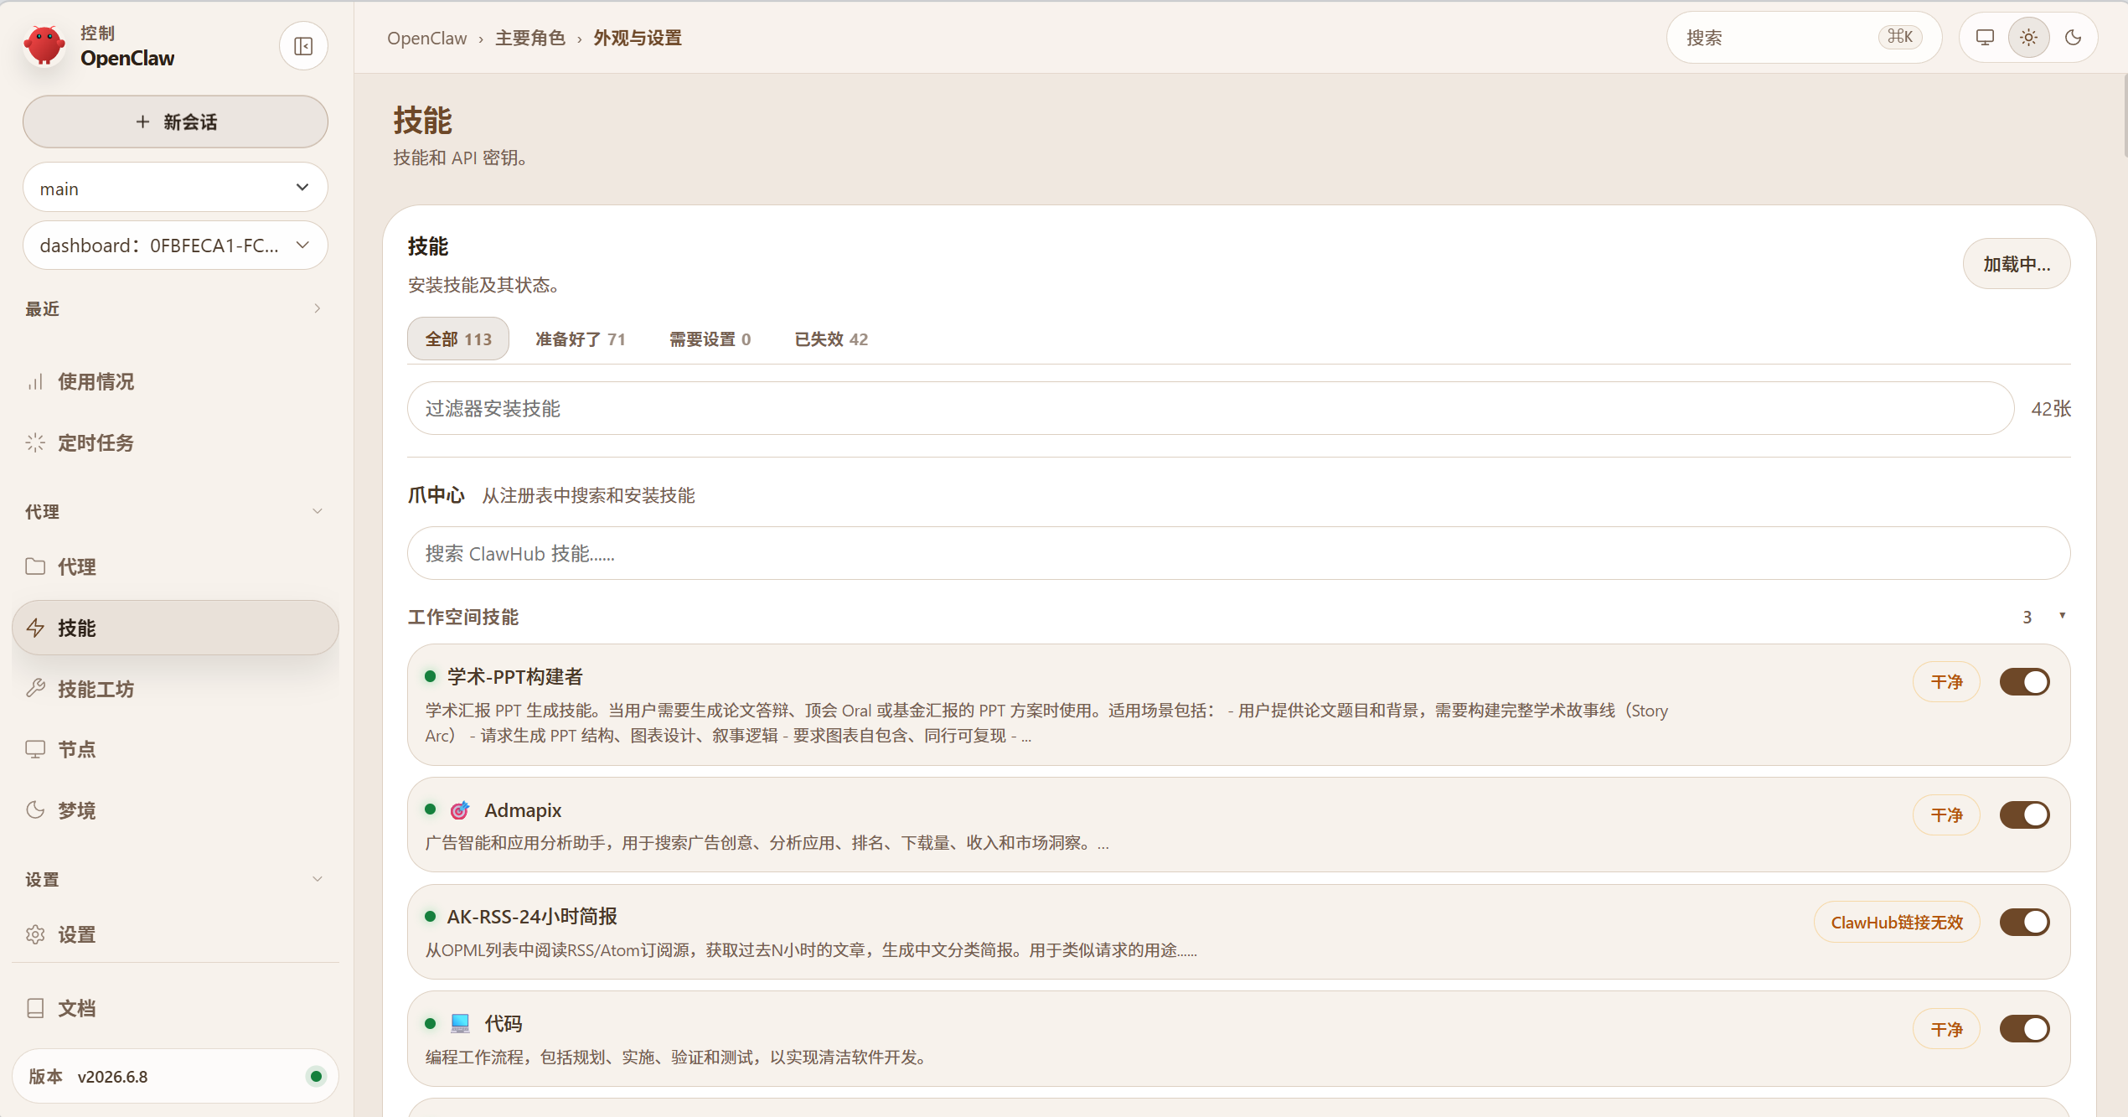
Task: Click the ⌘K shortcut badge in search
Action: point(1900,37)
